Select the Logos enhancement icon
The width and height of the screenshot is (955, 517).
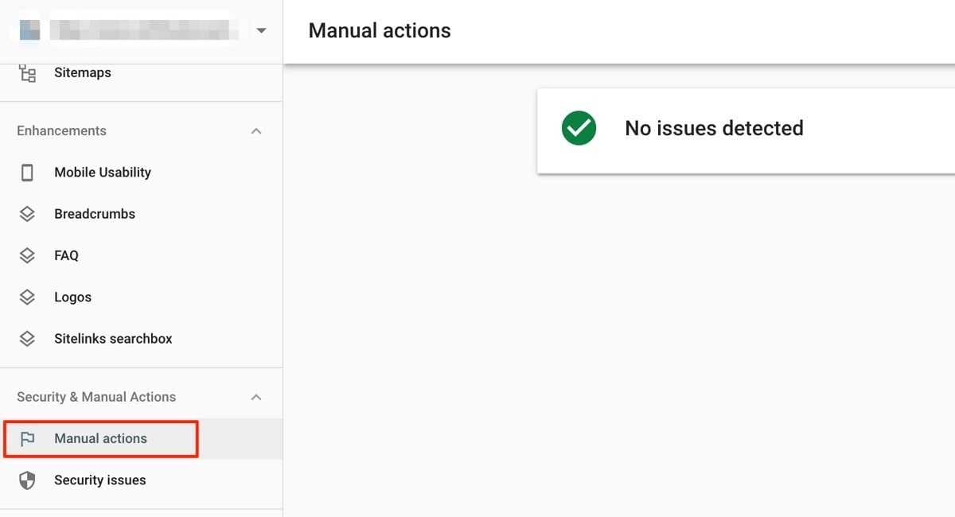[x=26, y=297]
